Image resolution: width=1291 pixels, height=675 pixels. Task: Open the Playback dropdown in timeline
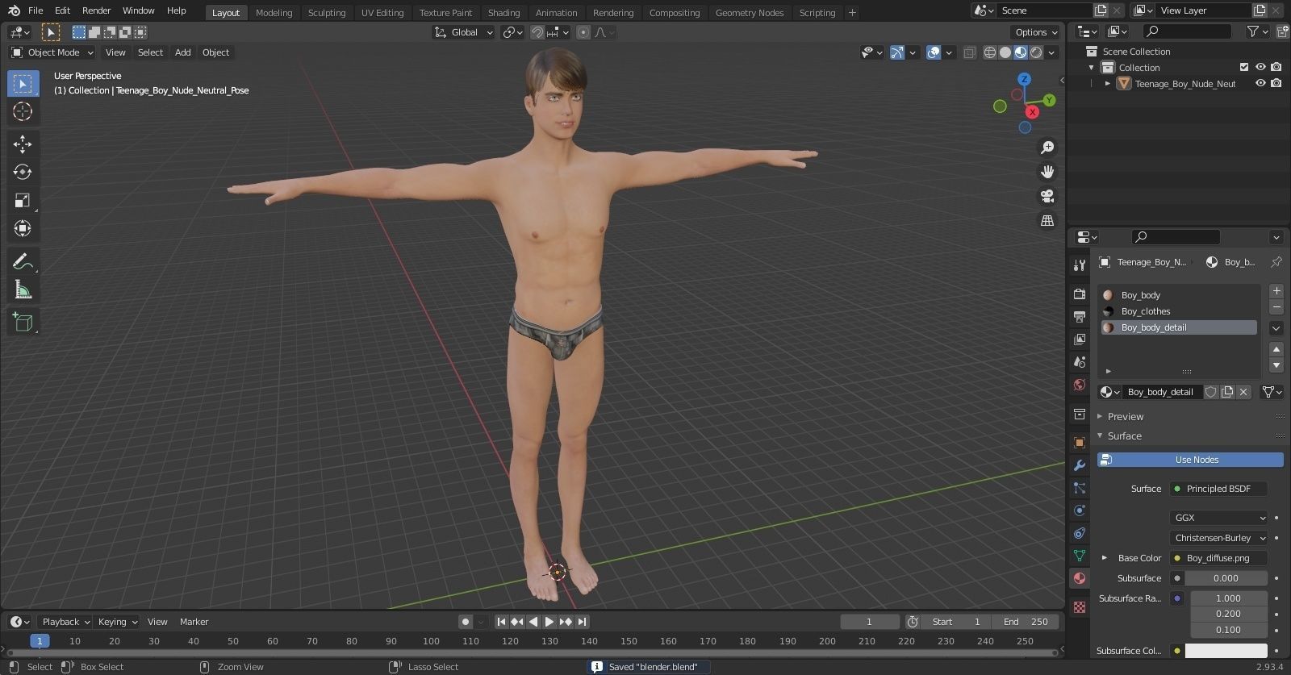tap(65, 622)
